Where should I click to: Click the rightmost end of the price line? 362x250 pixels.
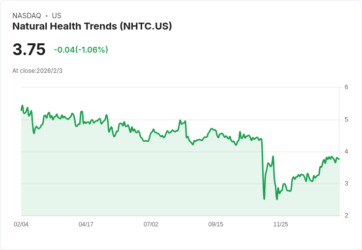339,159
